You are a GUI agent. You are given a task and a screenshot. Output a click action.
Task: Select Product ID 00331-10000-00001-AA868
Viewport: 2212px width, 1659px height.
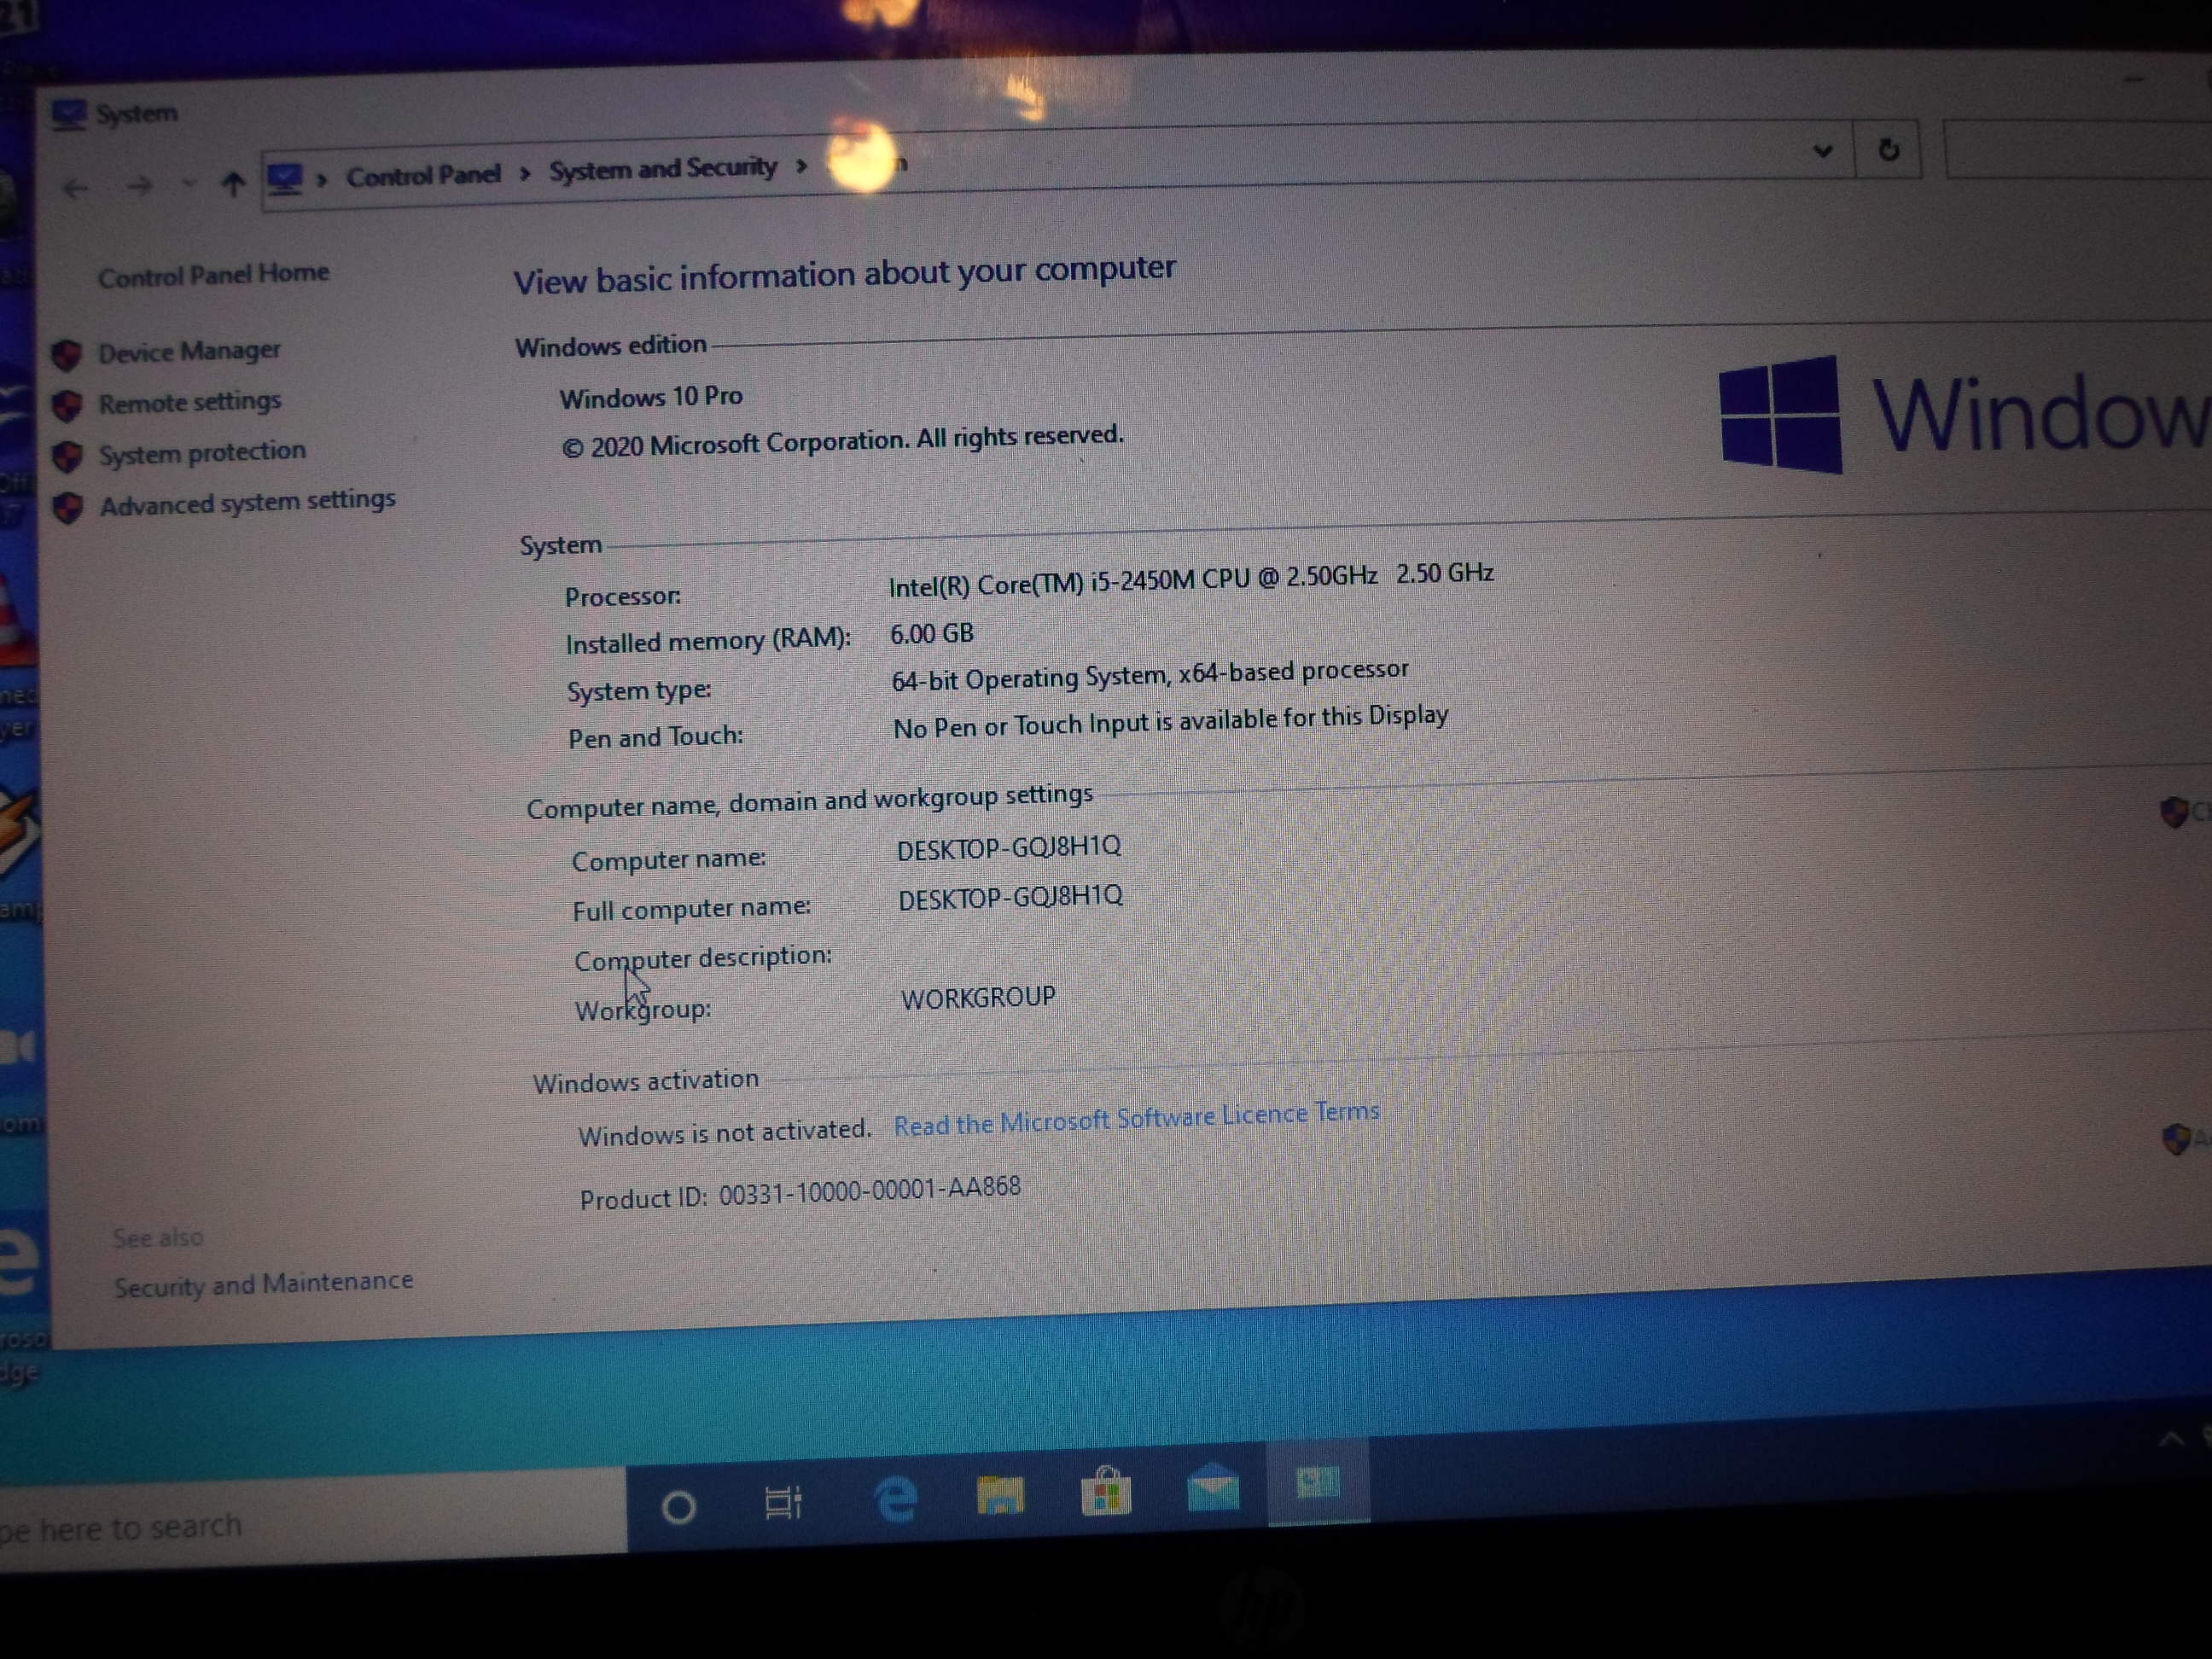800,1193
